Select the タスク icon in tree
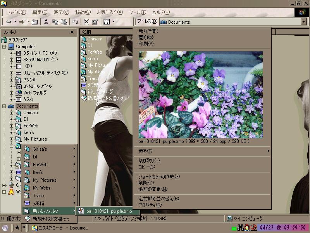Screen dimensions: 310x233 [19, 99]
